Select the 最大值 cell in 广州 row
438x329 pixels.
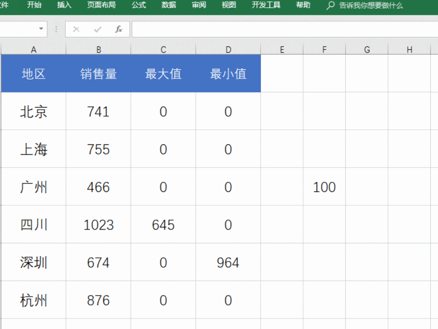163,187
